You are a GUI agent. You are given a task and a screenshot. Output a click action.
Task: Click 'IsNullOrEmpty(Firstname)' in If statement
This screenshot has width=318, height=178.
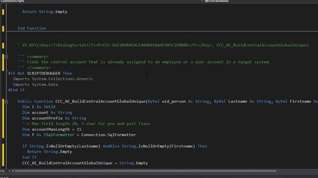167,146
